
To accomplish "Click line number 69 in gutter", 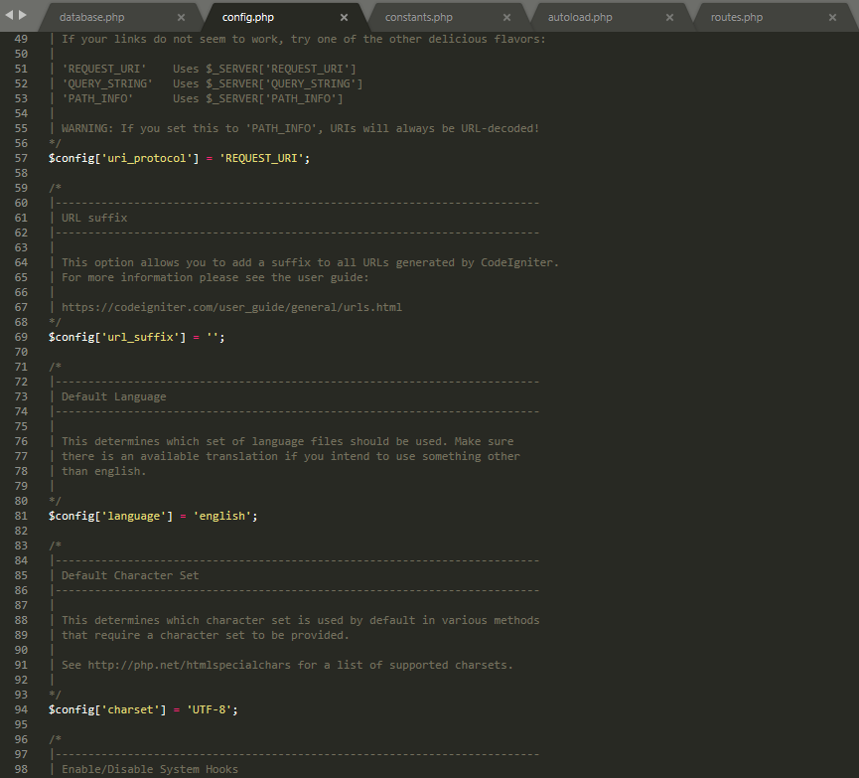I will pyautogui.click(x=21, y=337).
